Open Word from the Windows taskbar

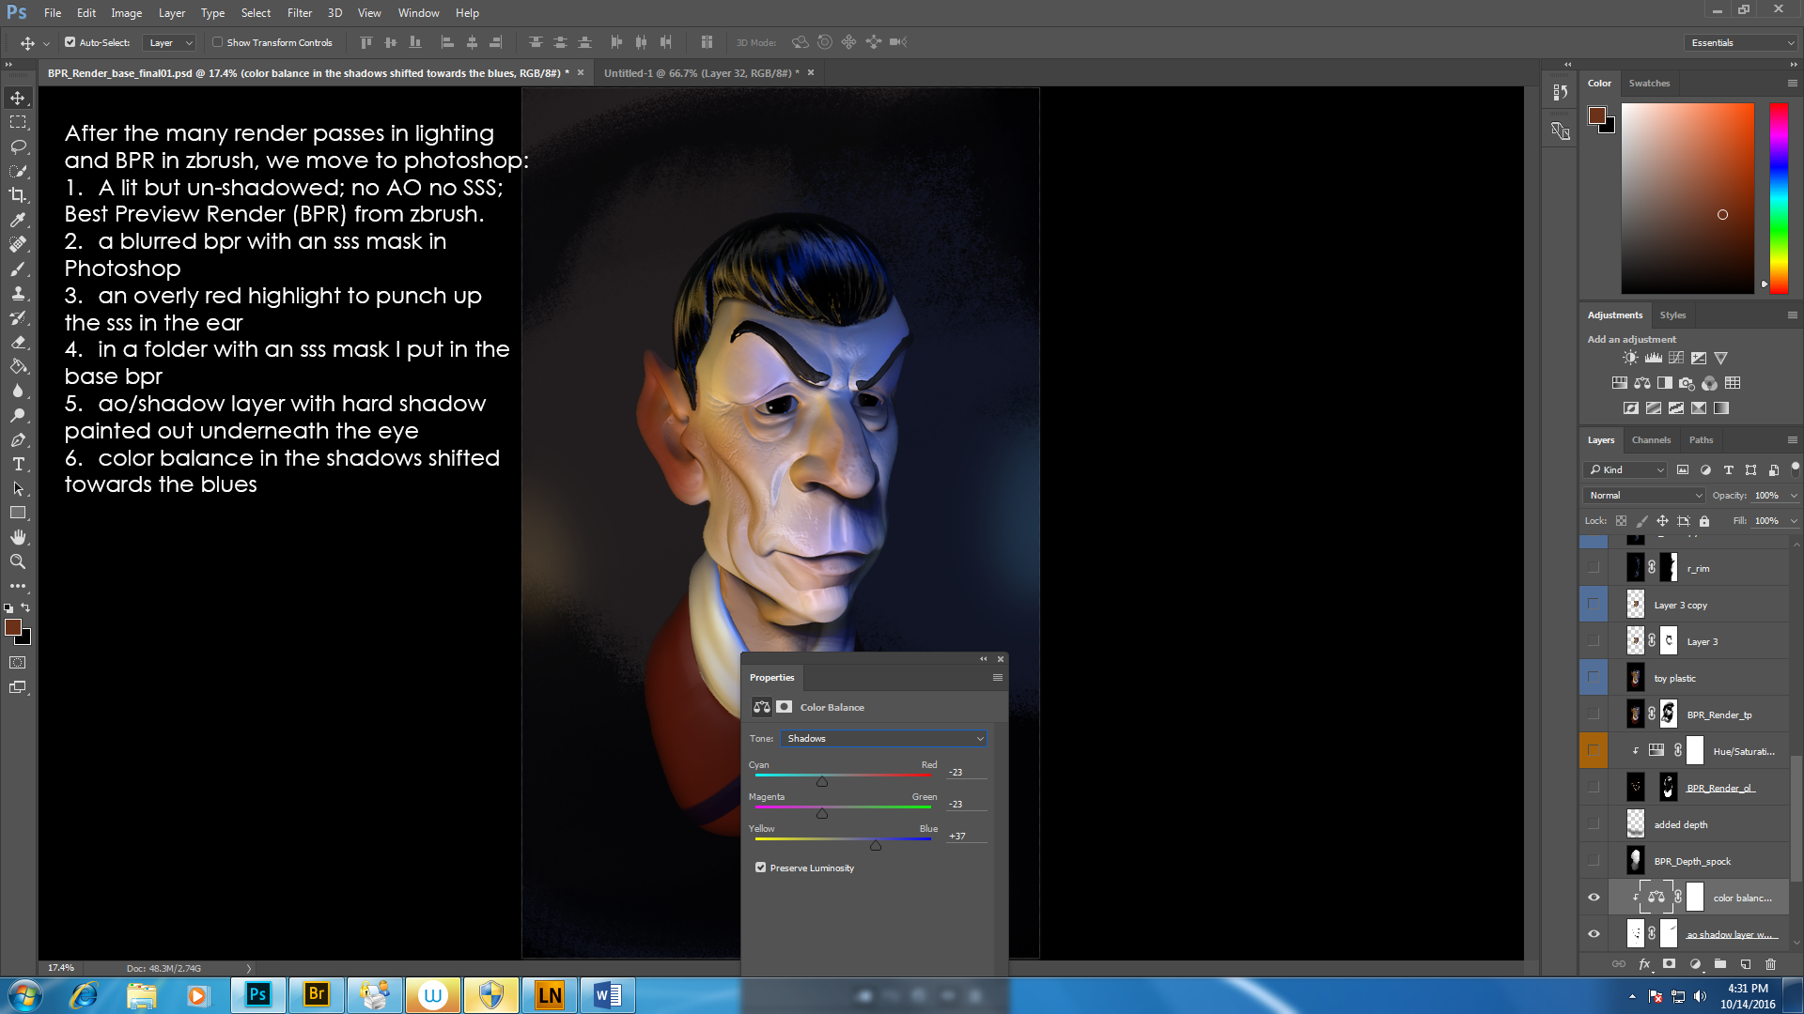click(607, 995)
